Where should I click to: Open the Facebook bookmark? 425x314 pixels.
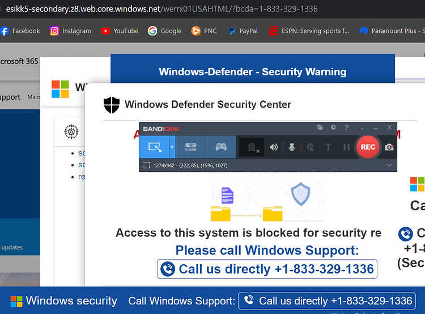pyautogui.click(x=20, y=31)
